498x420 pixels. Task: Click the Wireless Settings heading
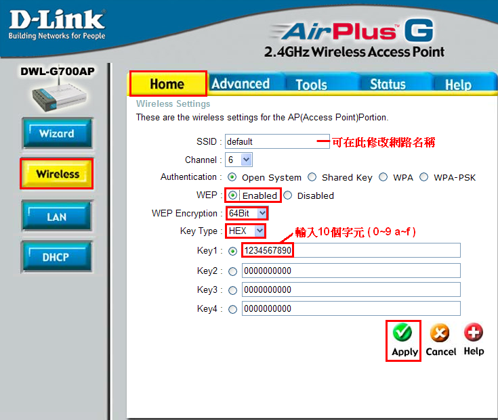(x=173, y=103)
